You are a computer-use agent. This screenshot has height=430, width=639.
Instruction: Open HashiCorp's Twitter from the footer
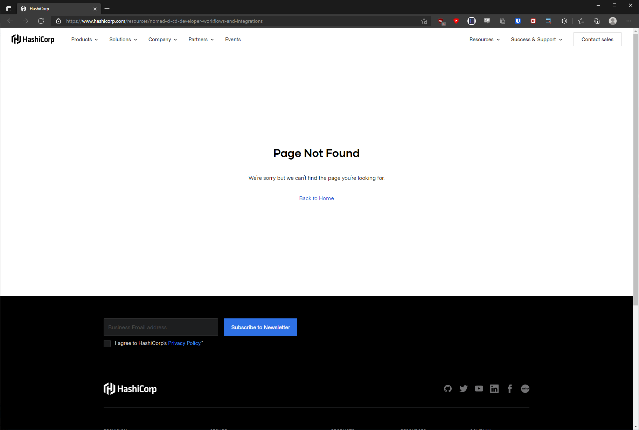[464, 389]
